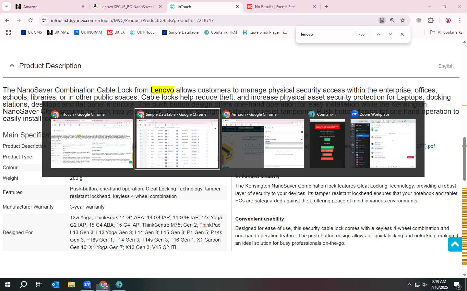
Task: Open All Bookmarks folder
Action: pyautogui.click(x=446, y=32)
